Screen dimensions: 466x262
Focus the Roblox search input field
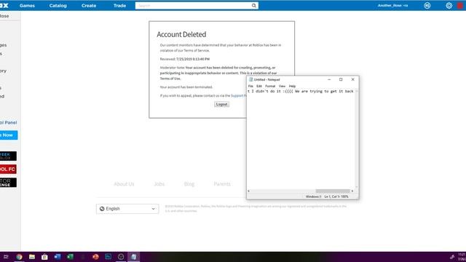pyautogui.click(x=193, y=6)
